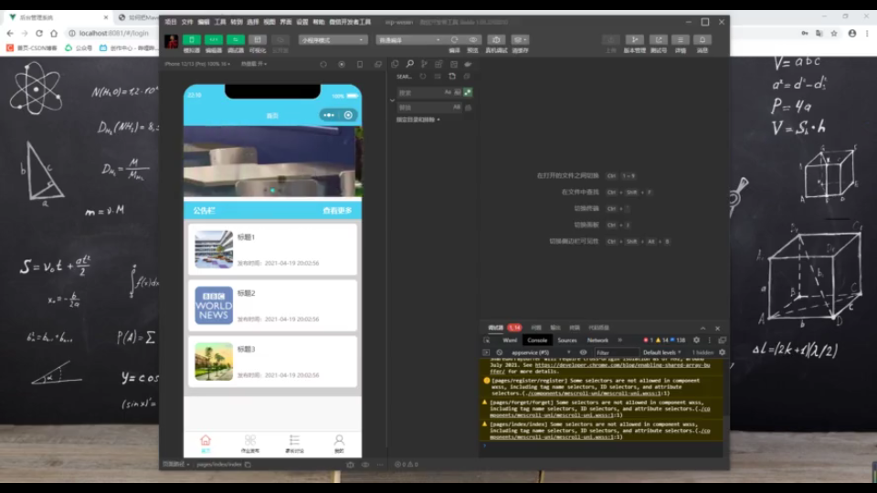Click the user avatar in toolbar

(x=171, y=41)
